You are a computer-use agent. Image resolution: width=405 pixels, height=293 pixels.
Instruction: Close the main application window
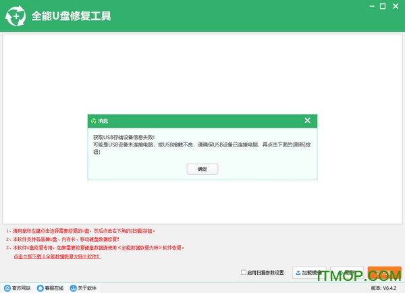point(396,6)
